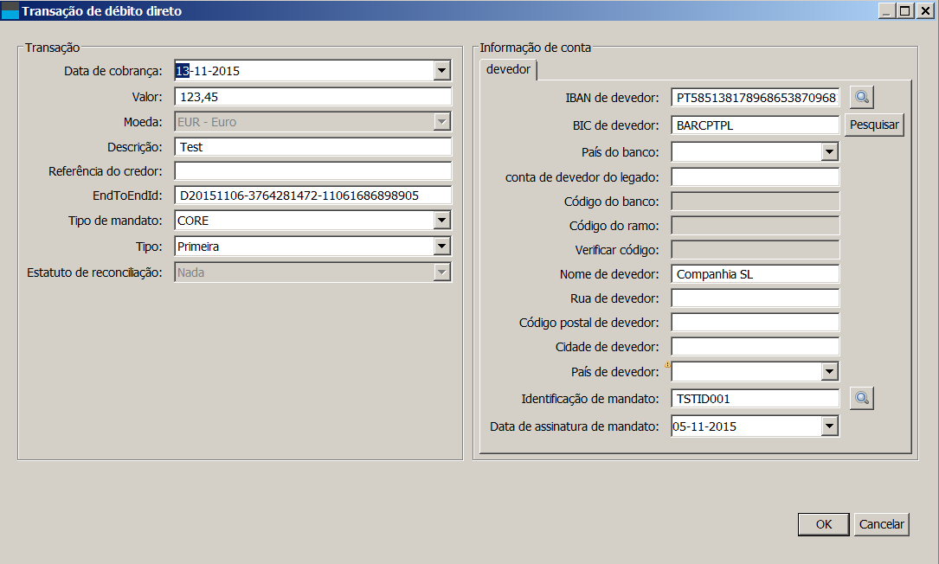Switch to the devedor tab

coord(509,69)
